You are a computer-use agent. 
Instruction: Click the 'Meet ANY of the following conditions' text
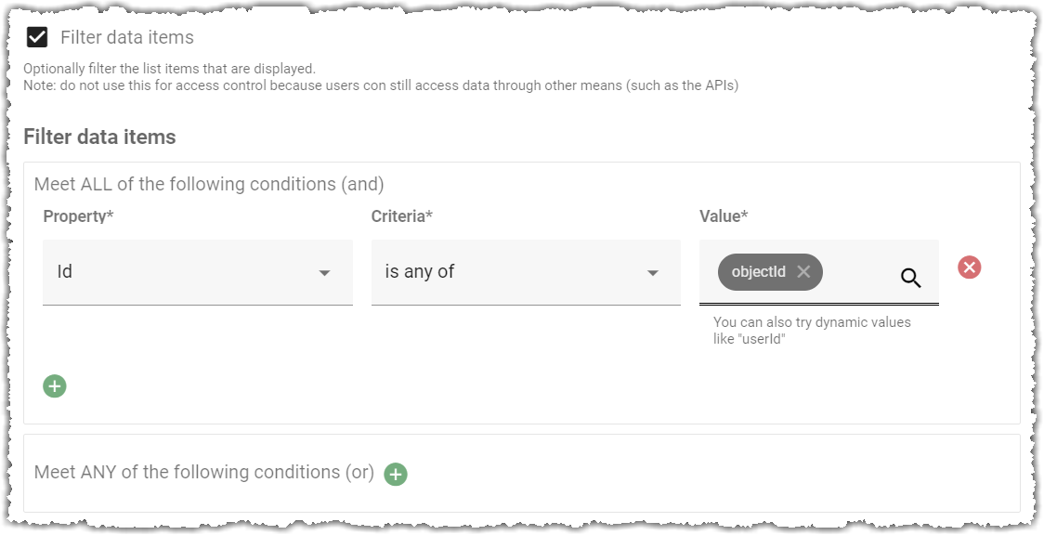(203, 472)
